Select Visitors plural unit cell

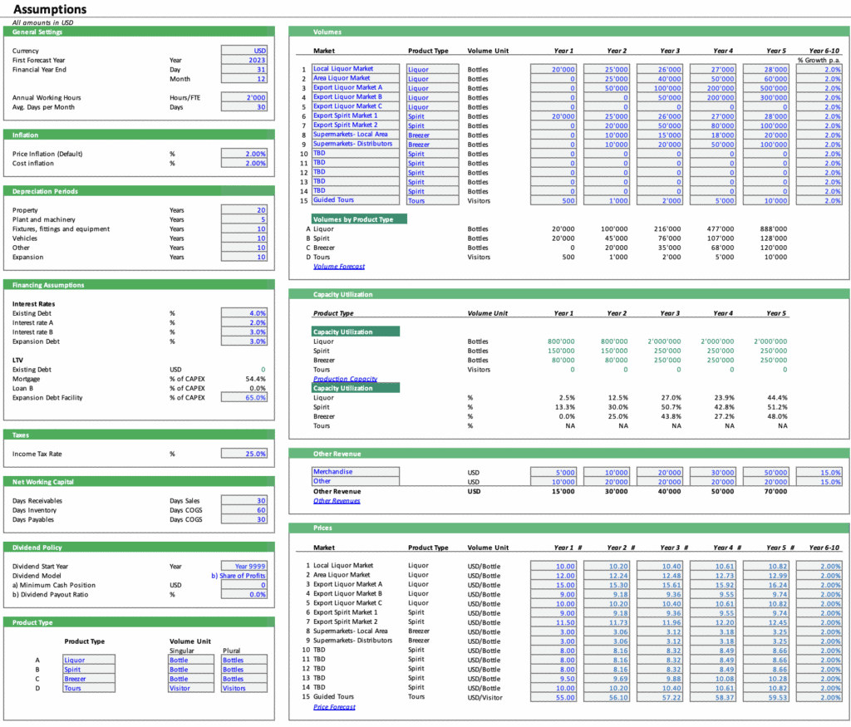[244, 688]
